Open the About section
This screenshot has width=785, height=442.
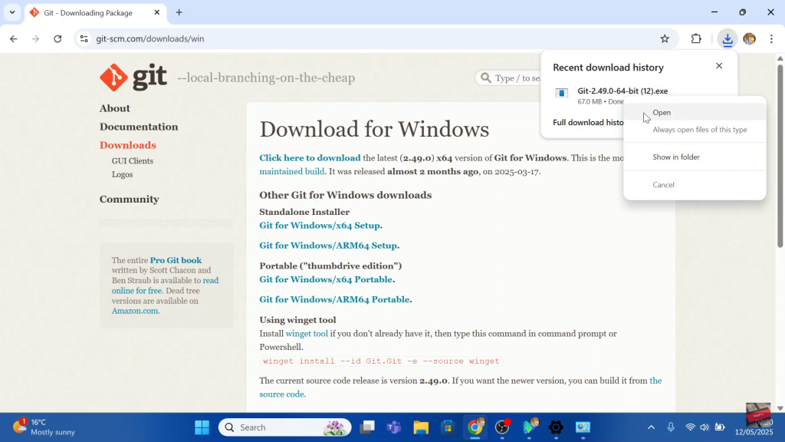point(115,108)
